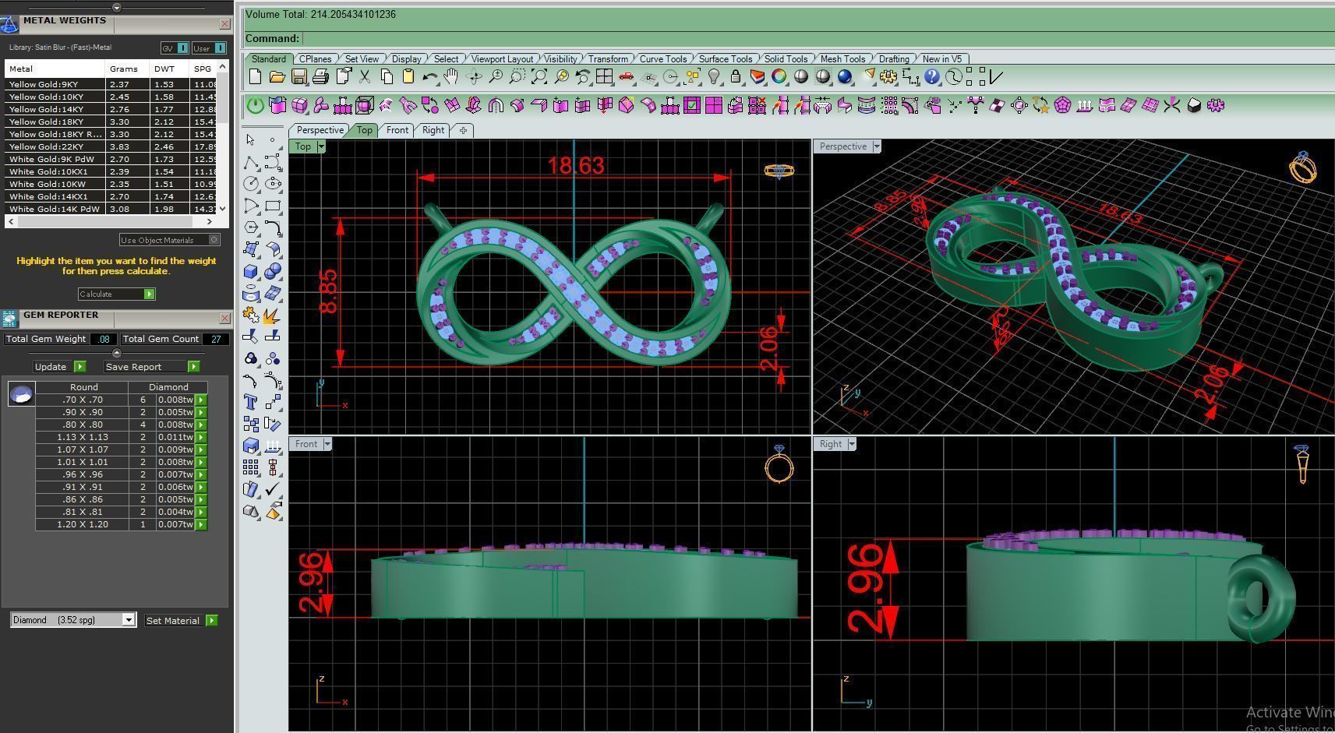Open the Perspective viewport dropdown menu
This screenshot has width=1335, height=733.
click(x=877, y=146)
